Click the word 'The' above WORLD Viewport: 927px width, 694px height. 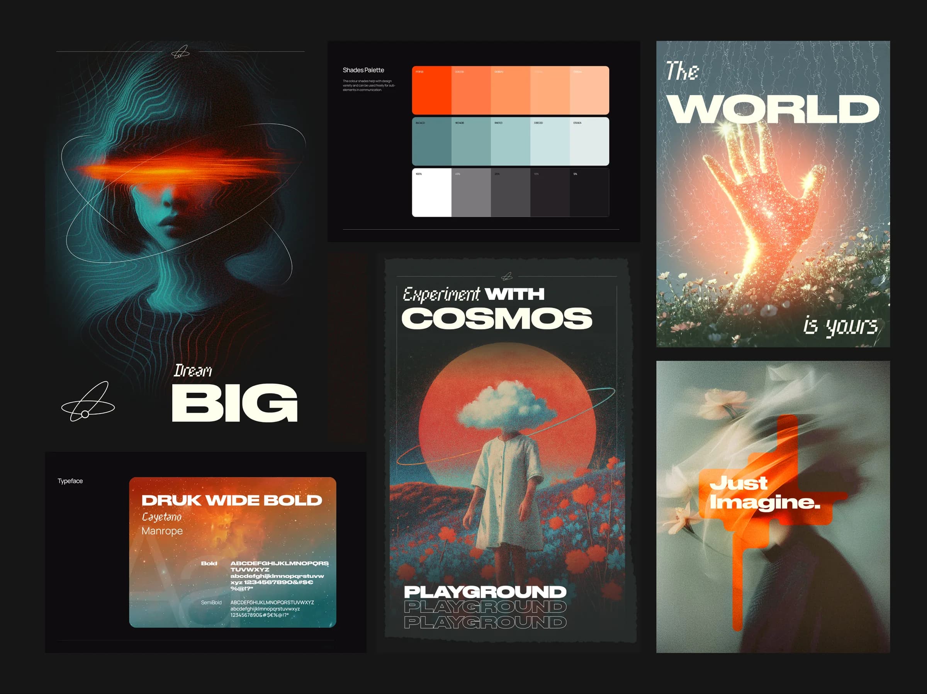682,70
